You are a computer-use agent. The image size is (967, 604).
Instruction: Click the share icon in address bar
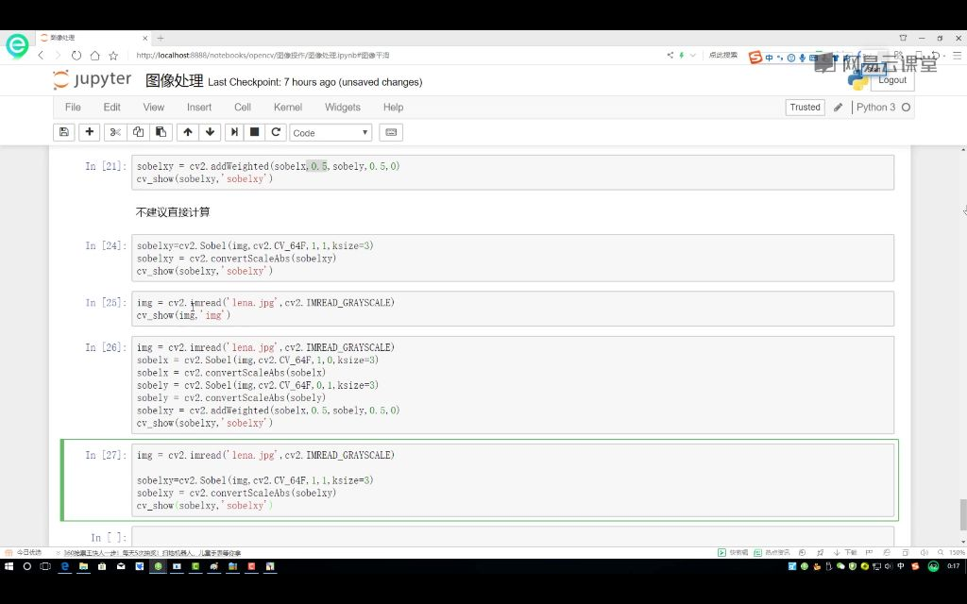tap(670, 55)
